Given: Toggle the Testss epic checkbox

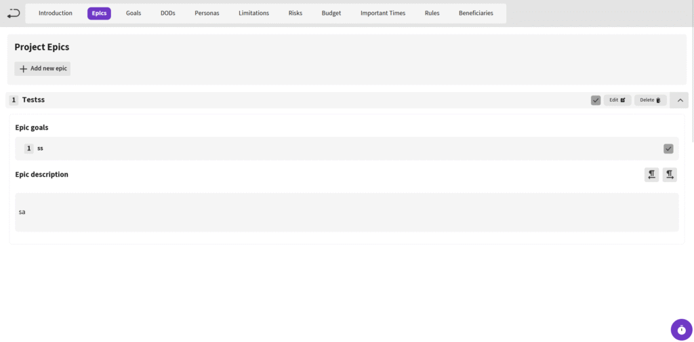Looking at the screenshot, I should [596, 100].
